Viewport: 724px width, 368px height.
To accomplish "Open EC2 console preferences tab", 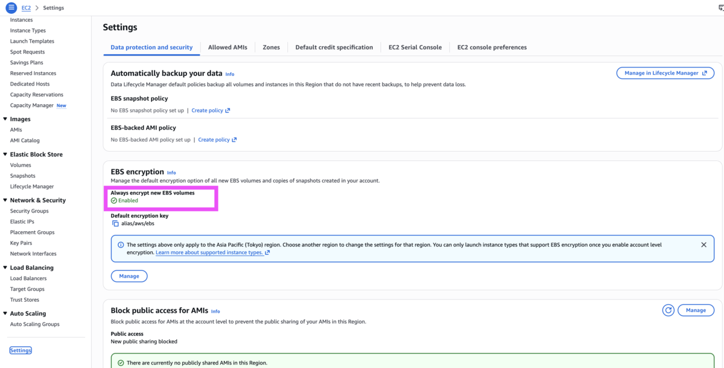I will click(492, 47).
